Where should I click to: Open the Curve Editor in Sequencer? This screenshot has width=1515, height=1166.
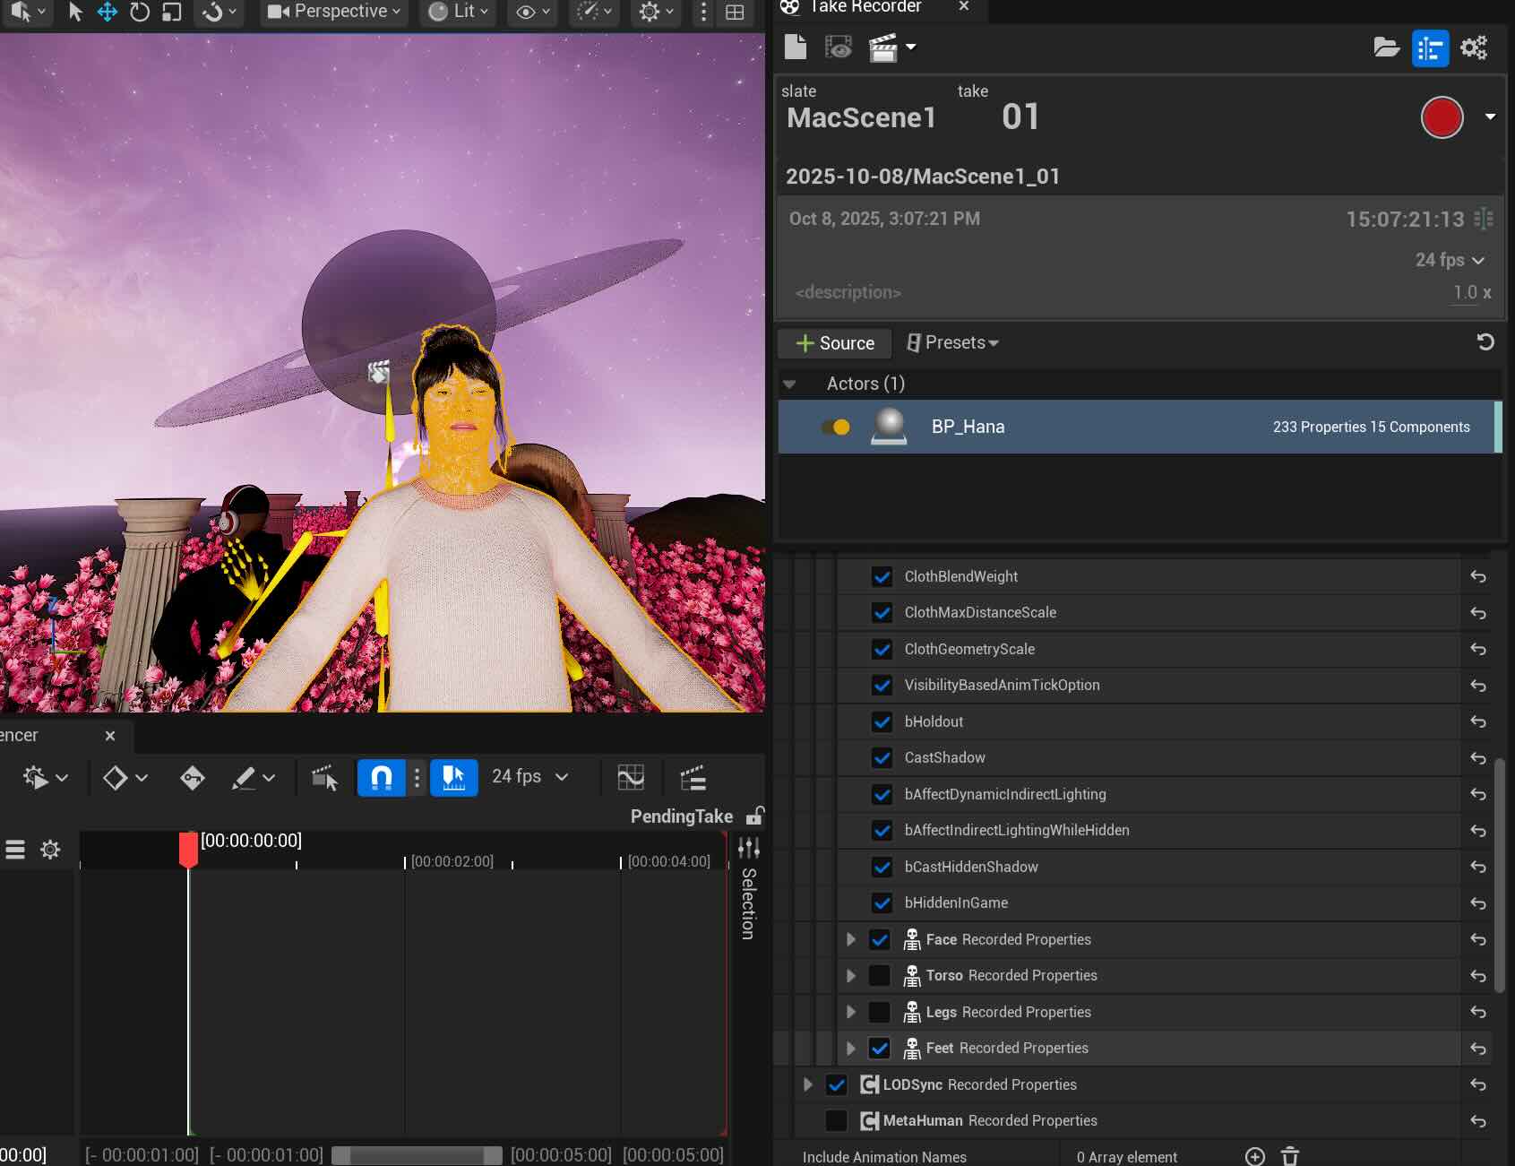pos(630,777)
